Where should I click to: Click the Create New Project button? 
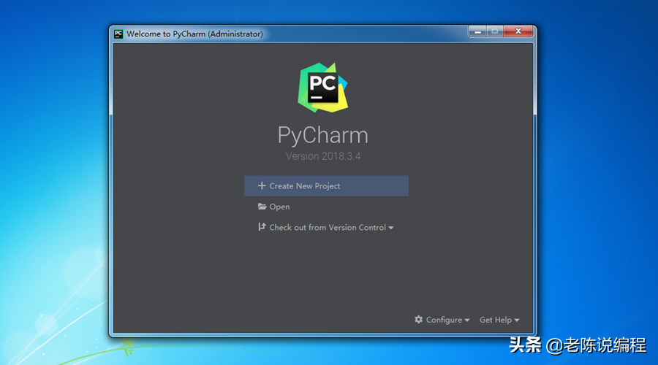(x=326, y=185)
